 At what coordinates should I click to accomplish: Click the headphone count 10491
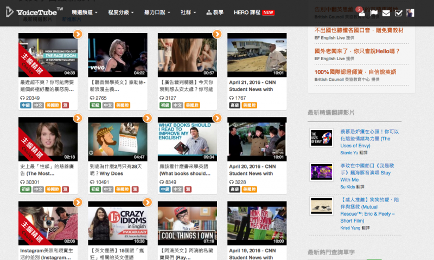tap(99, 182)
